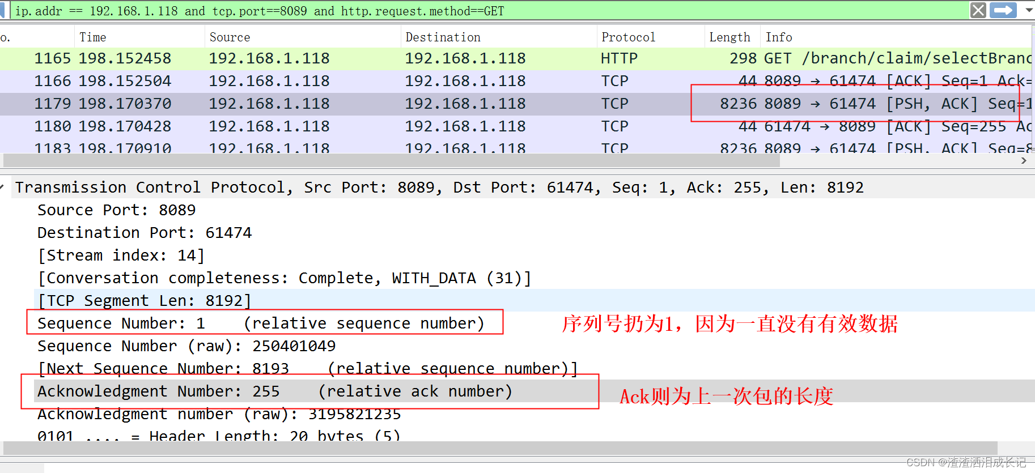Sort packets by the Length column header
Image resolution: width=1035 pixels, height=473 pixels.
732,37
